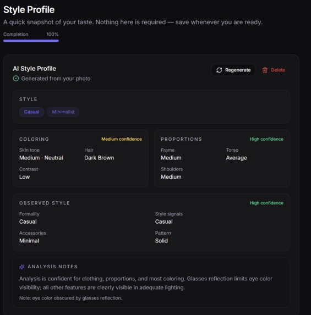Click the 100% completion value

pos(52,34)
